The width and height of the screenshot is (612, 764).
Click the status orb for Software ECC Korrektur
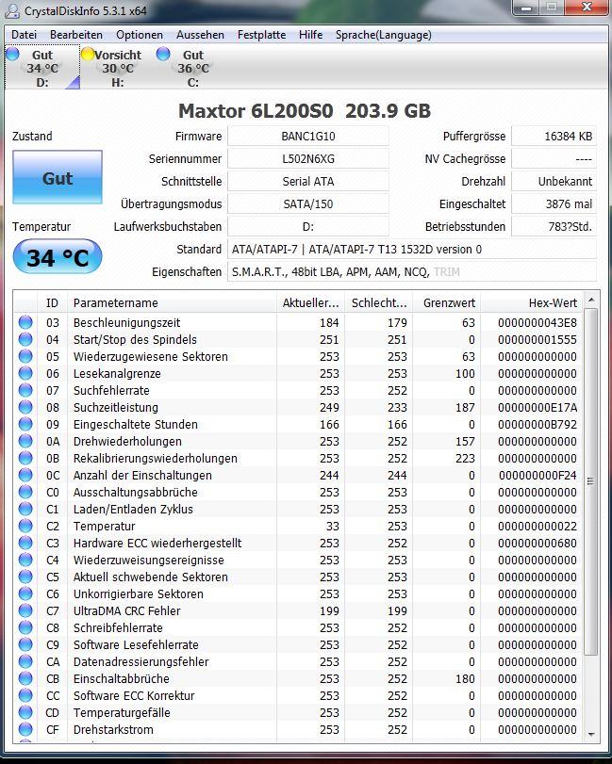pyautogui.click(x=25, y=695)
